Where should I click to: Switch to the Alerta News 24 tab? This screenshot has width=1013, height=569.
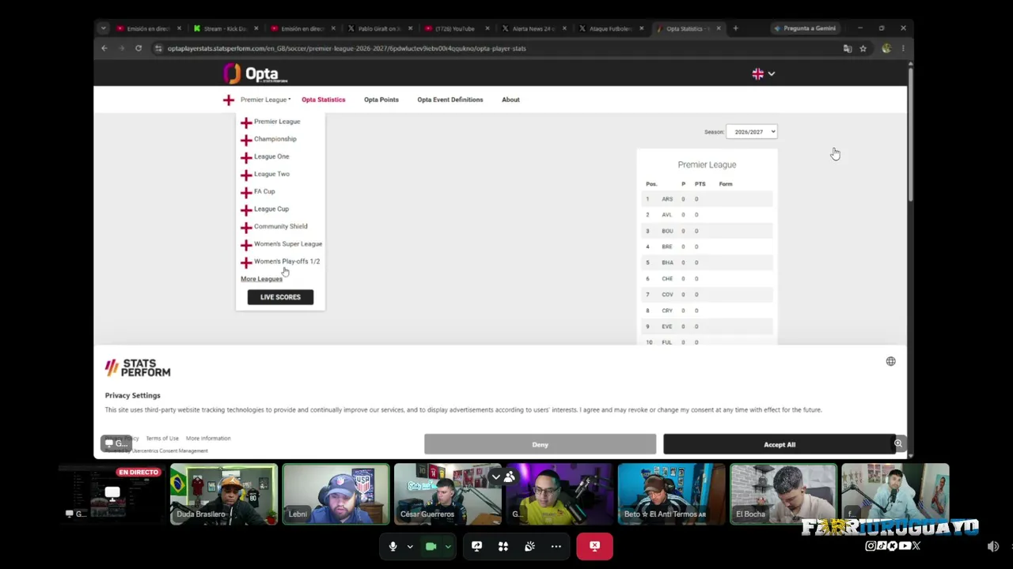(x=533, y=28)
